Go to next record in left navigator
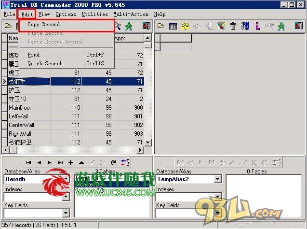307x229 pixels. coord(49,162)
